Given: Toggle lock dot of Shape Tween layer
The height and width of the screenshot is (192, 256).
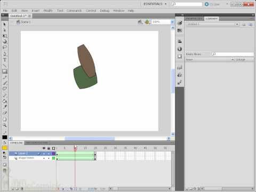Looking at the screenshot, I should (49, 158).
